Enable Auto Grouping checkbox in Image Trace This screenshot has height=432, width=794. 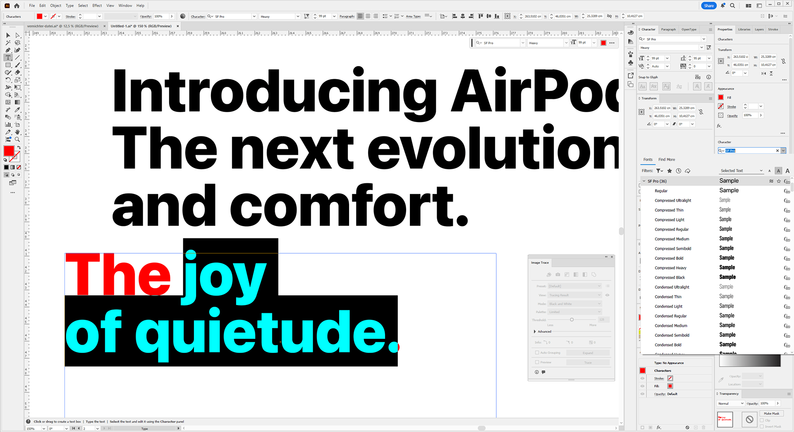click(537, 353)
